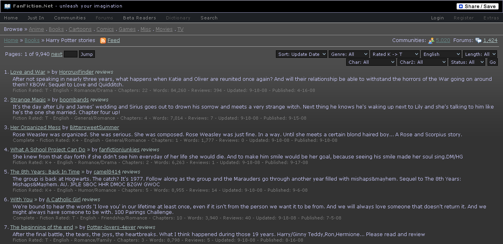Browse the Comics category

(x=105, y=29)
